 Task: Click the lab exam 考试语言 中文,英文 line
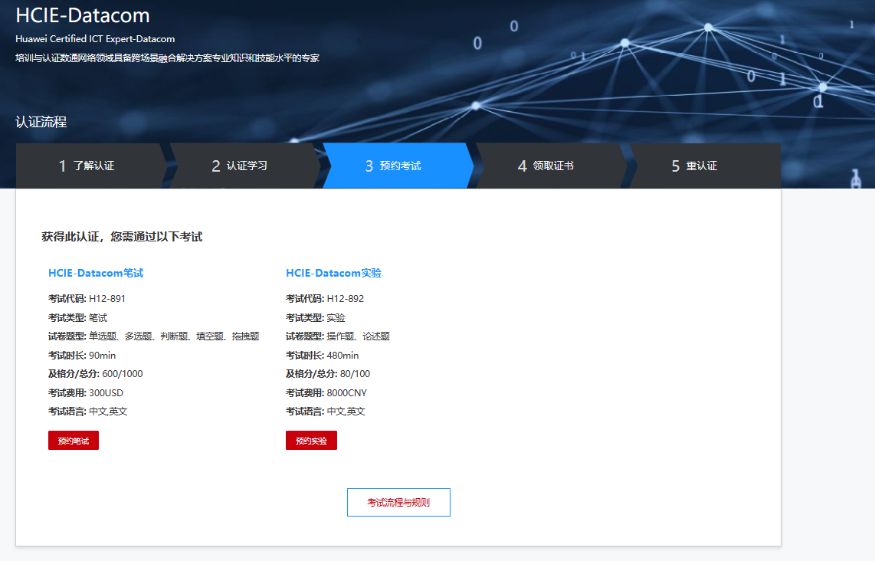point(326,412)
